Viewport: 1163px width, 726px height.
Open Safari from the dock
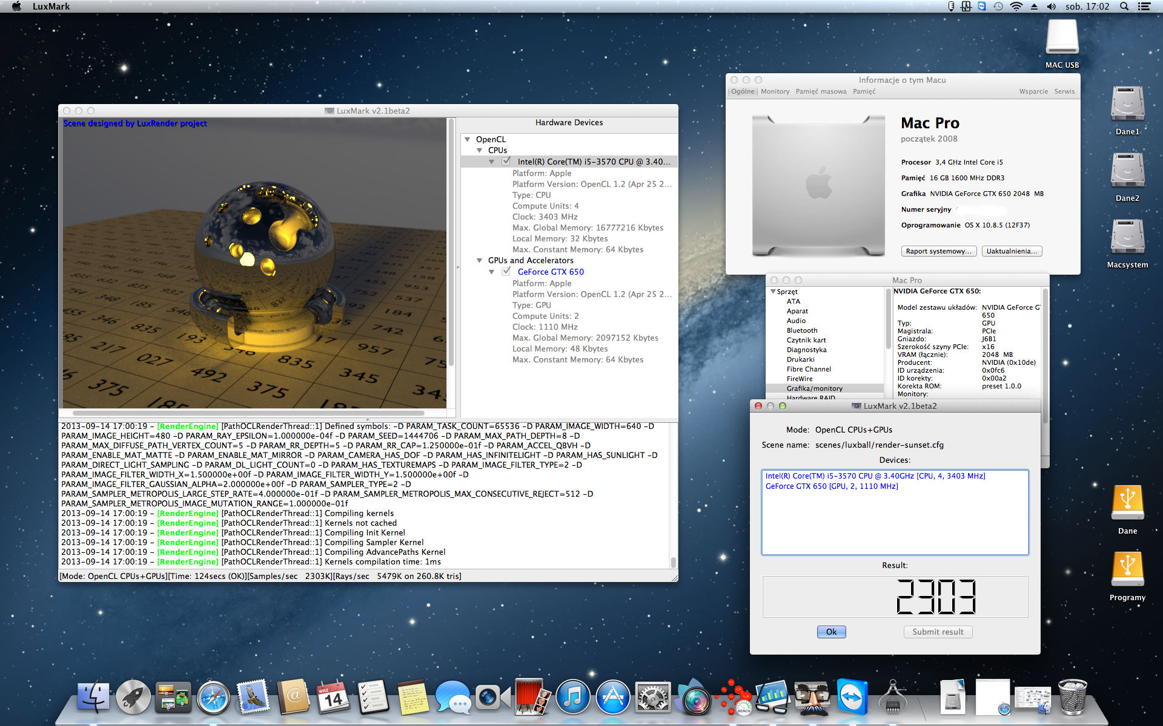pos(213,697)
